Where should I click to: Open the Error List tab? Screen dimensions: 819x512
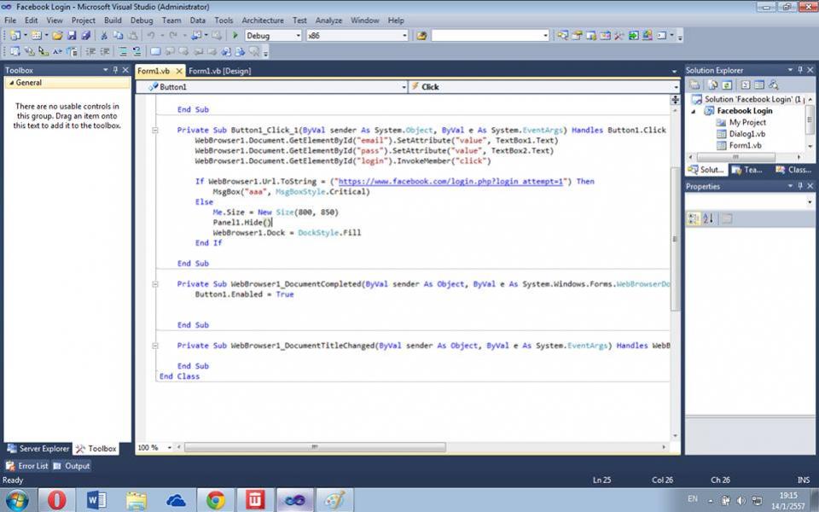tap(27, 466)
